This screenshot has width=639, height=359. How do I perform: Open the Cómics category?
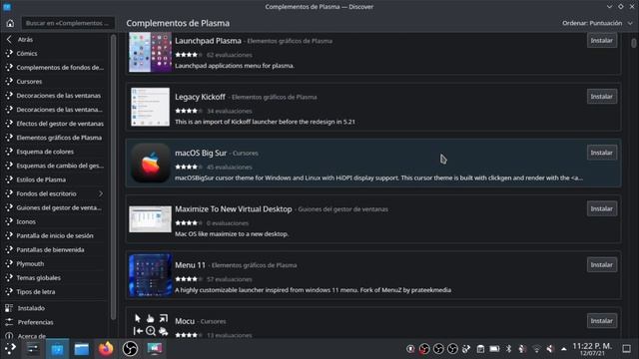point(55,53)
